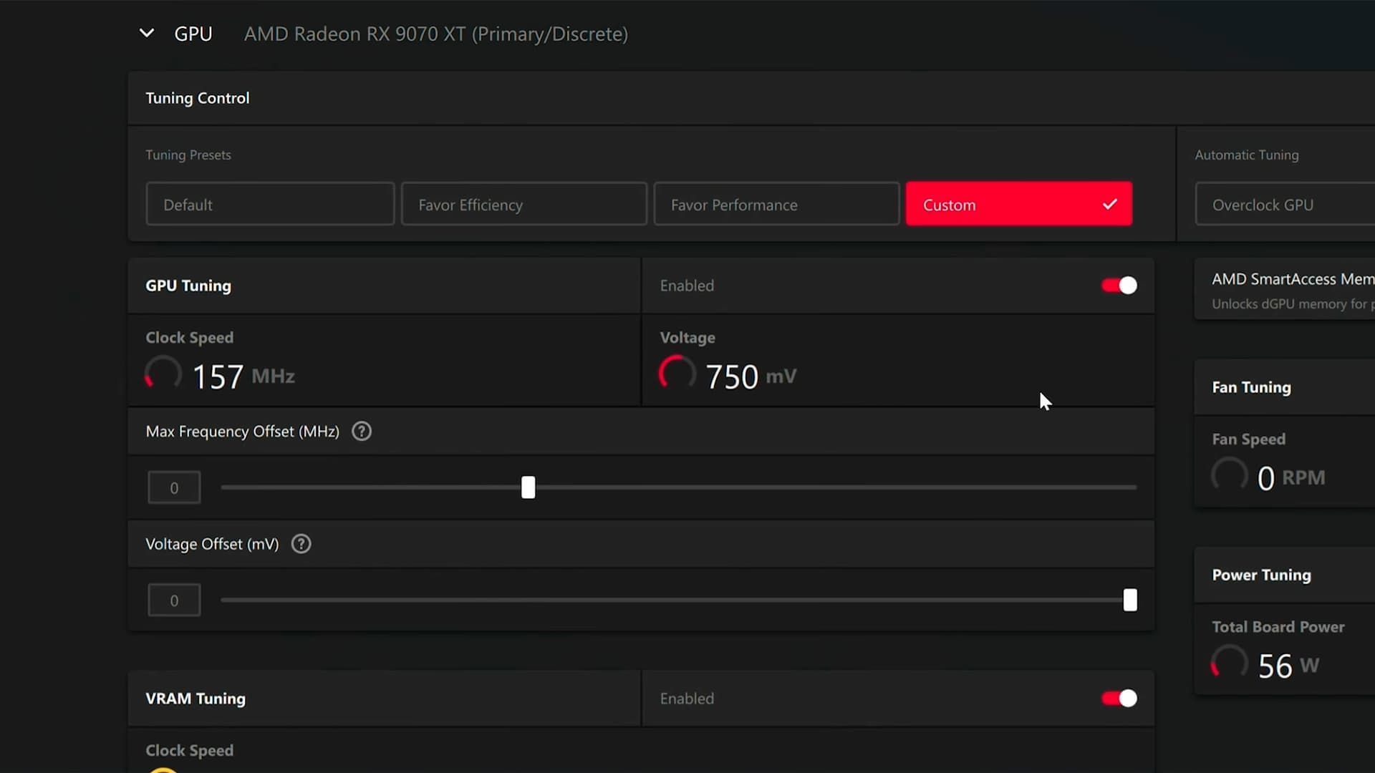Click the Voltage Offset value input field
1375x773 pixels.
pyautogui.click(x=173, y=600)
